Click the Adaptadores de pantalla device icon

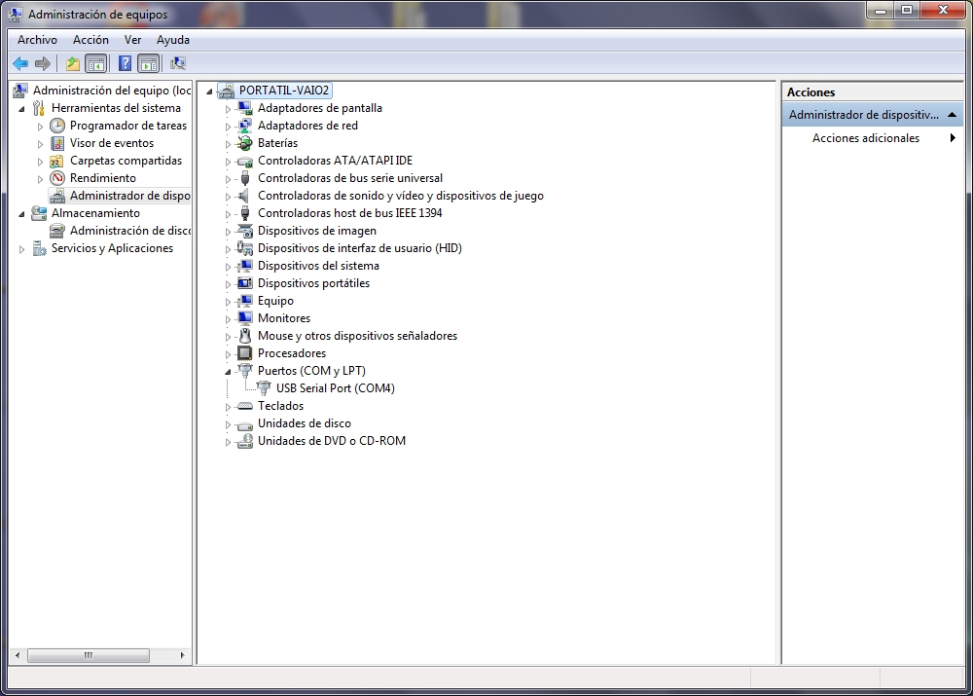tap(246, 108)
